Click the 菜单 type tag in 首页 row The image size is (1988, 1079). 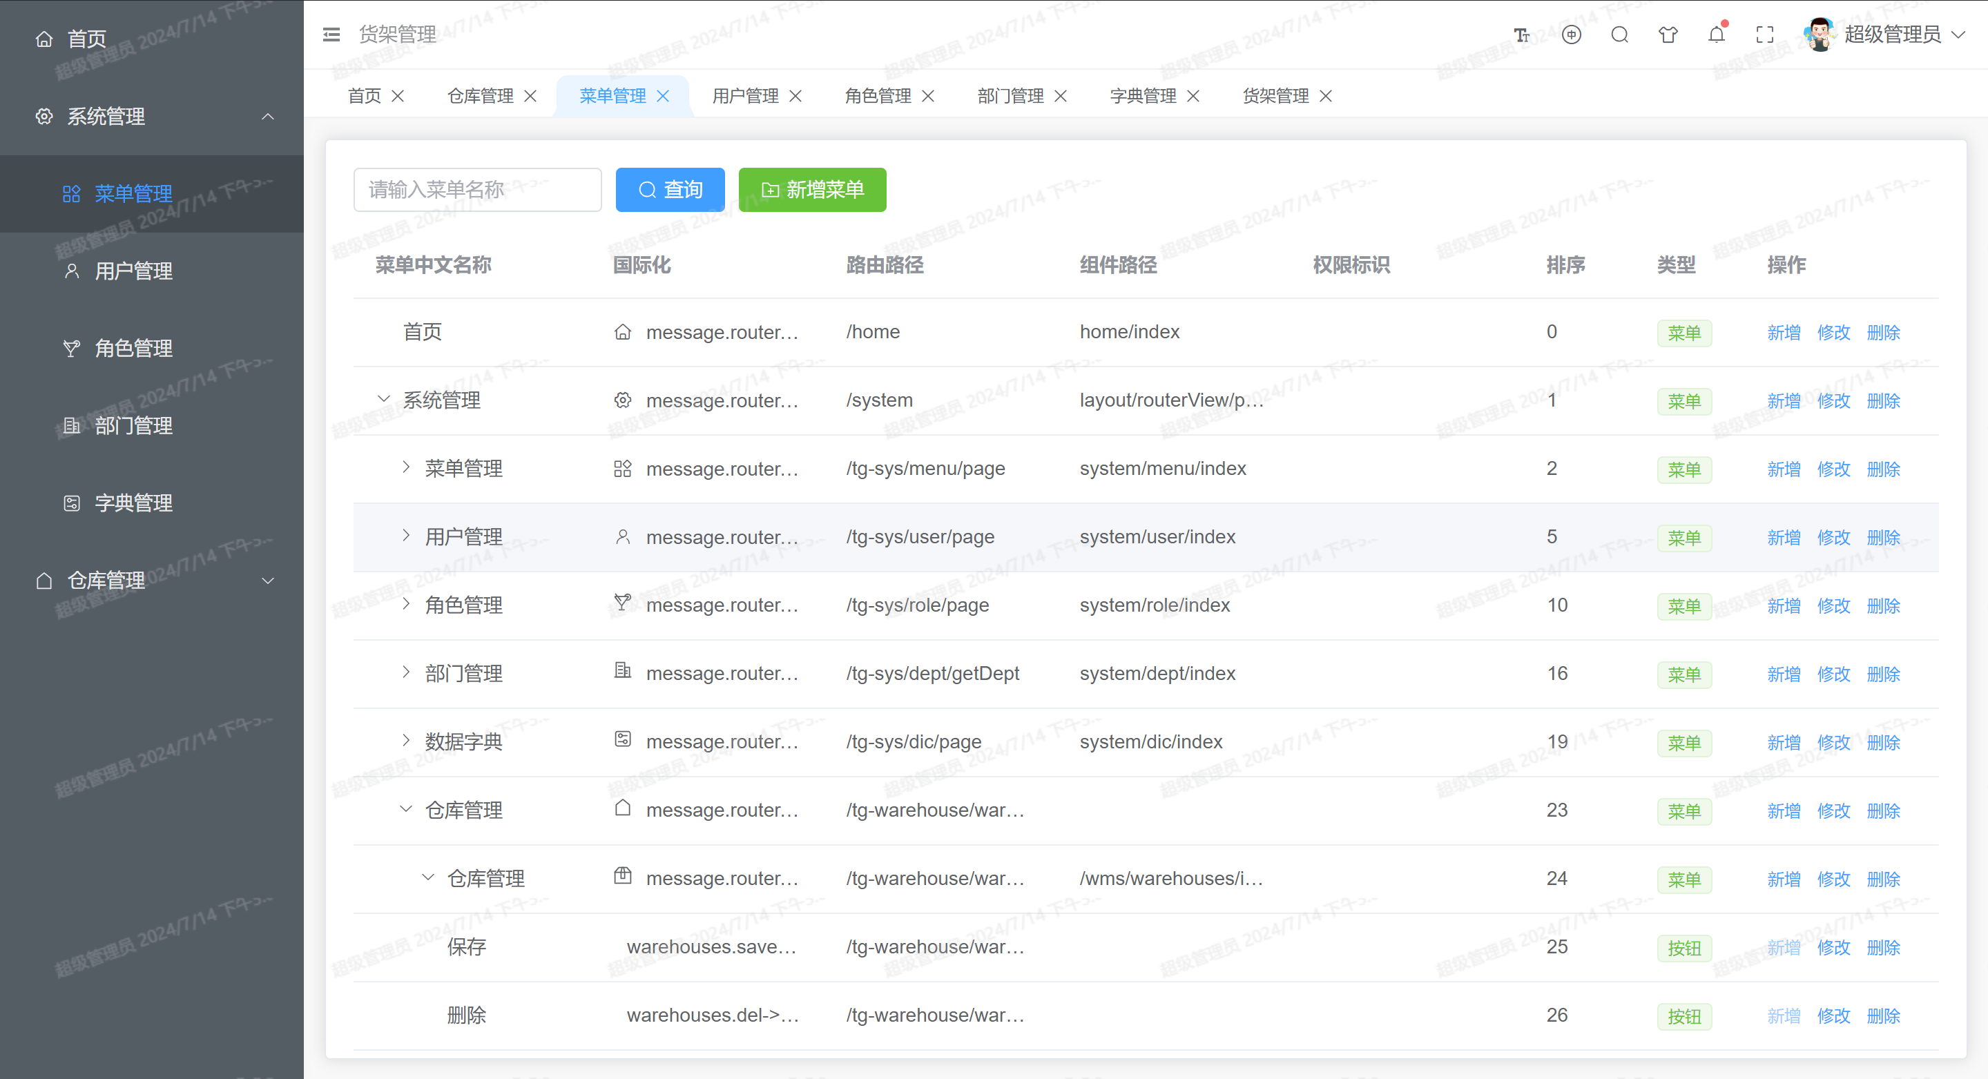pos(1684,333)
